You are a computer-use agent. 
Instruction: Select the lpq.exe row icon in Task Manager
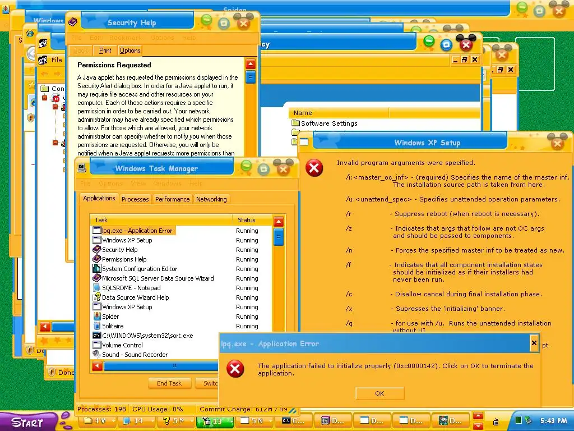96,231
